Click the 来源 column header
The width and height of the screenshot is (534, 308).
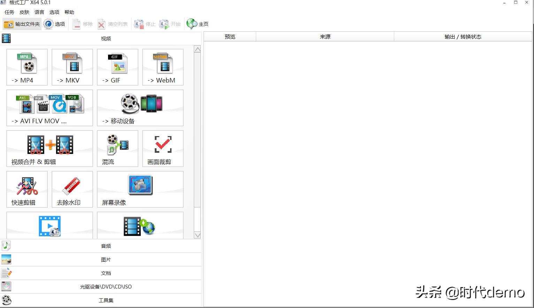pos(325,37)
